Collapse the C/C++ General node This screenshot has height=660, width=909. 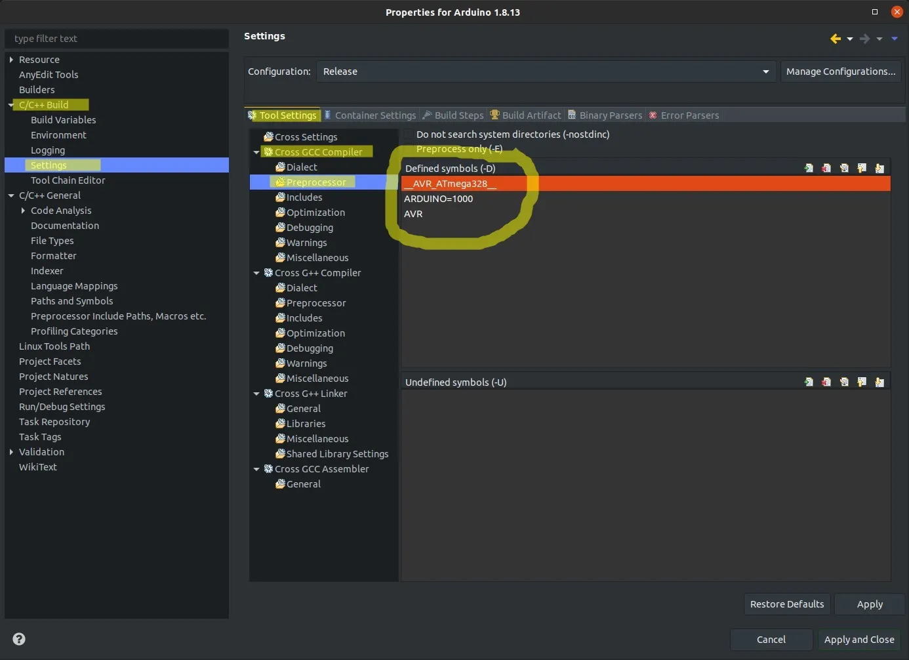click(11, 196)
